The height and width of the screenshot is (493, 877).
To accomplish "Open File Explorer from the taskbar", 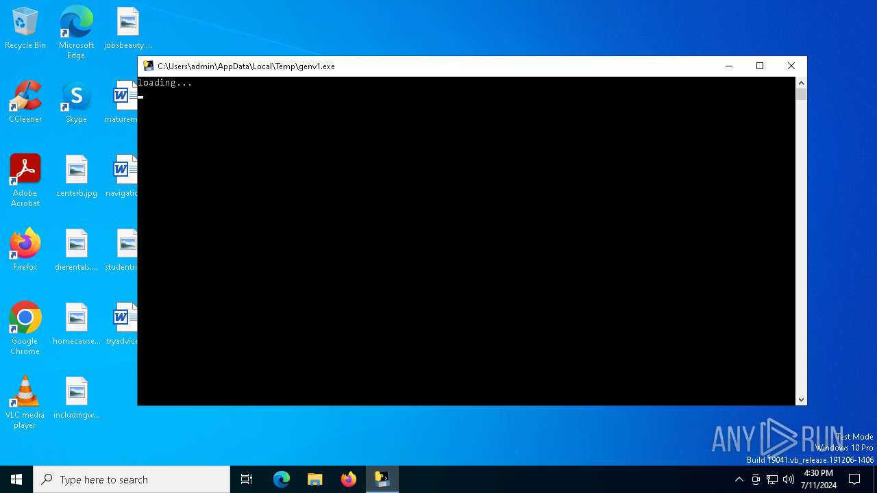I will point(315,479).
